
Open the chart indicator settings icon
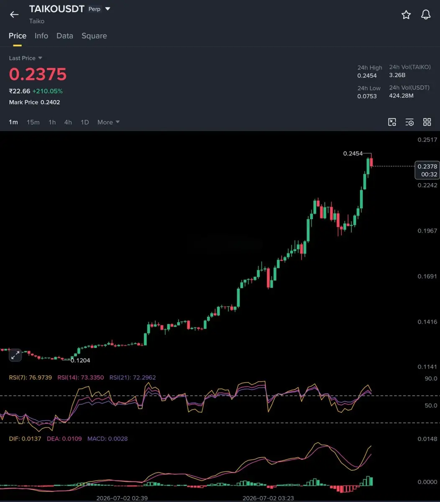(x=409, y=122)
